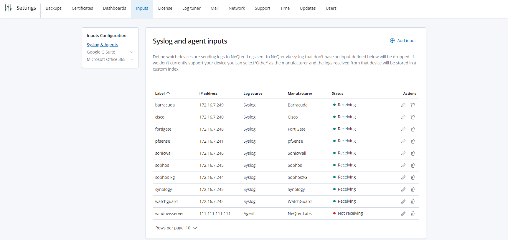Viewport: 508px width, 240px height.
Task: Click the Inputs Configuration heading
Action: [106, 36]
